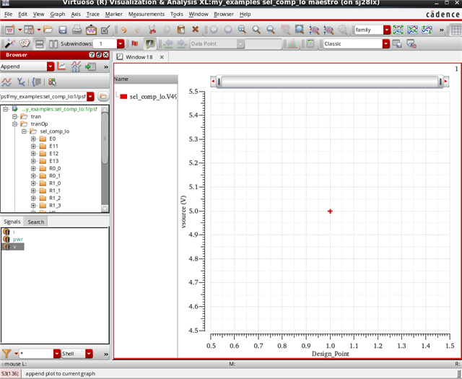Delete selection with the red X icon
Viewport: 462px width, 379px height.
coord(195,30)
